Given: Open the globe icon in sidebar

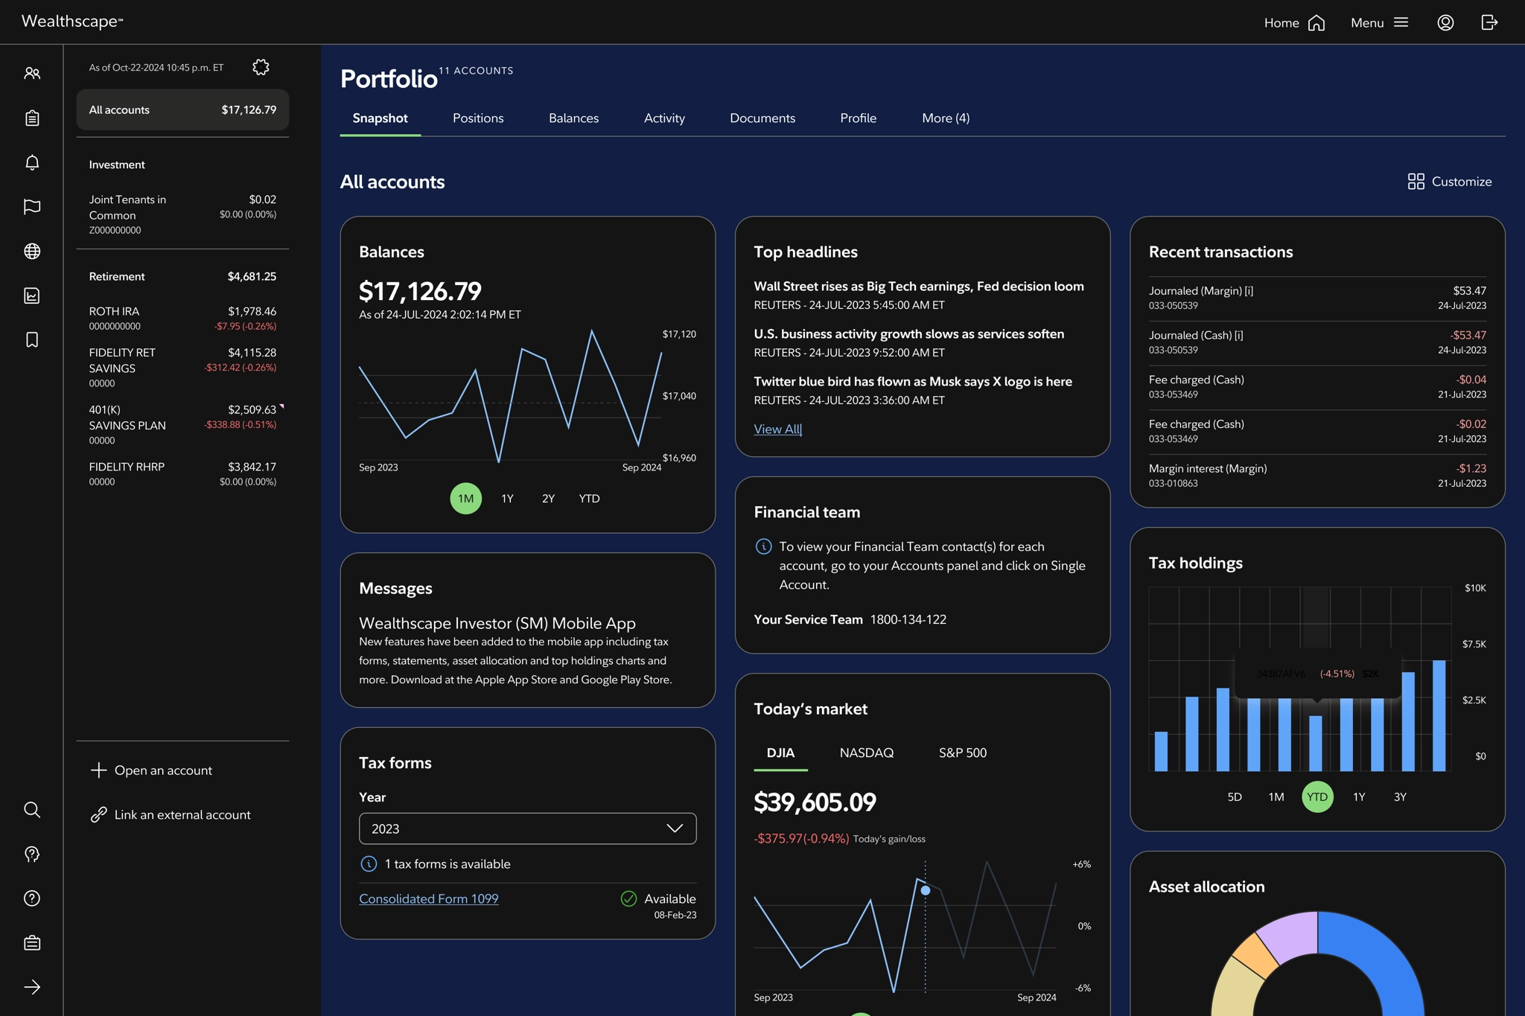Looking at the screenshot, I should pos(32,252).
